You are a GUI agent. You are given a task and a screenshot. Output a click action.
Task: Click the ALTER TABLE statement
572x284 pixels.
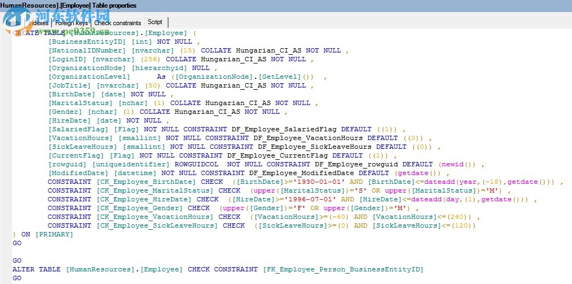pyautogui.click(x=218, y=269)
